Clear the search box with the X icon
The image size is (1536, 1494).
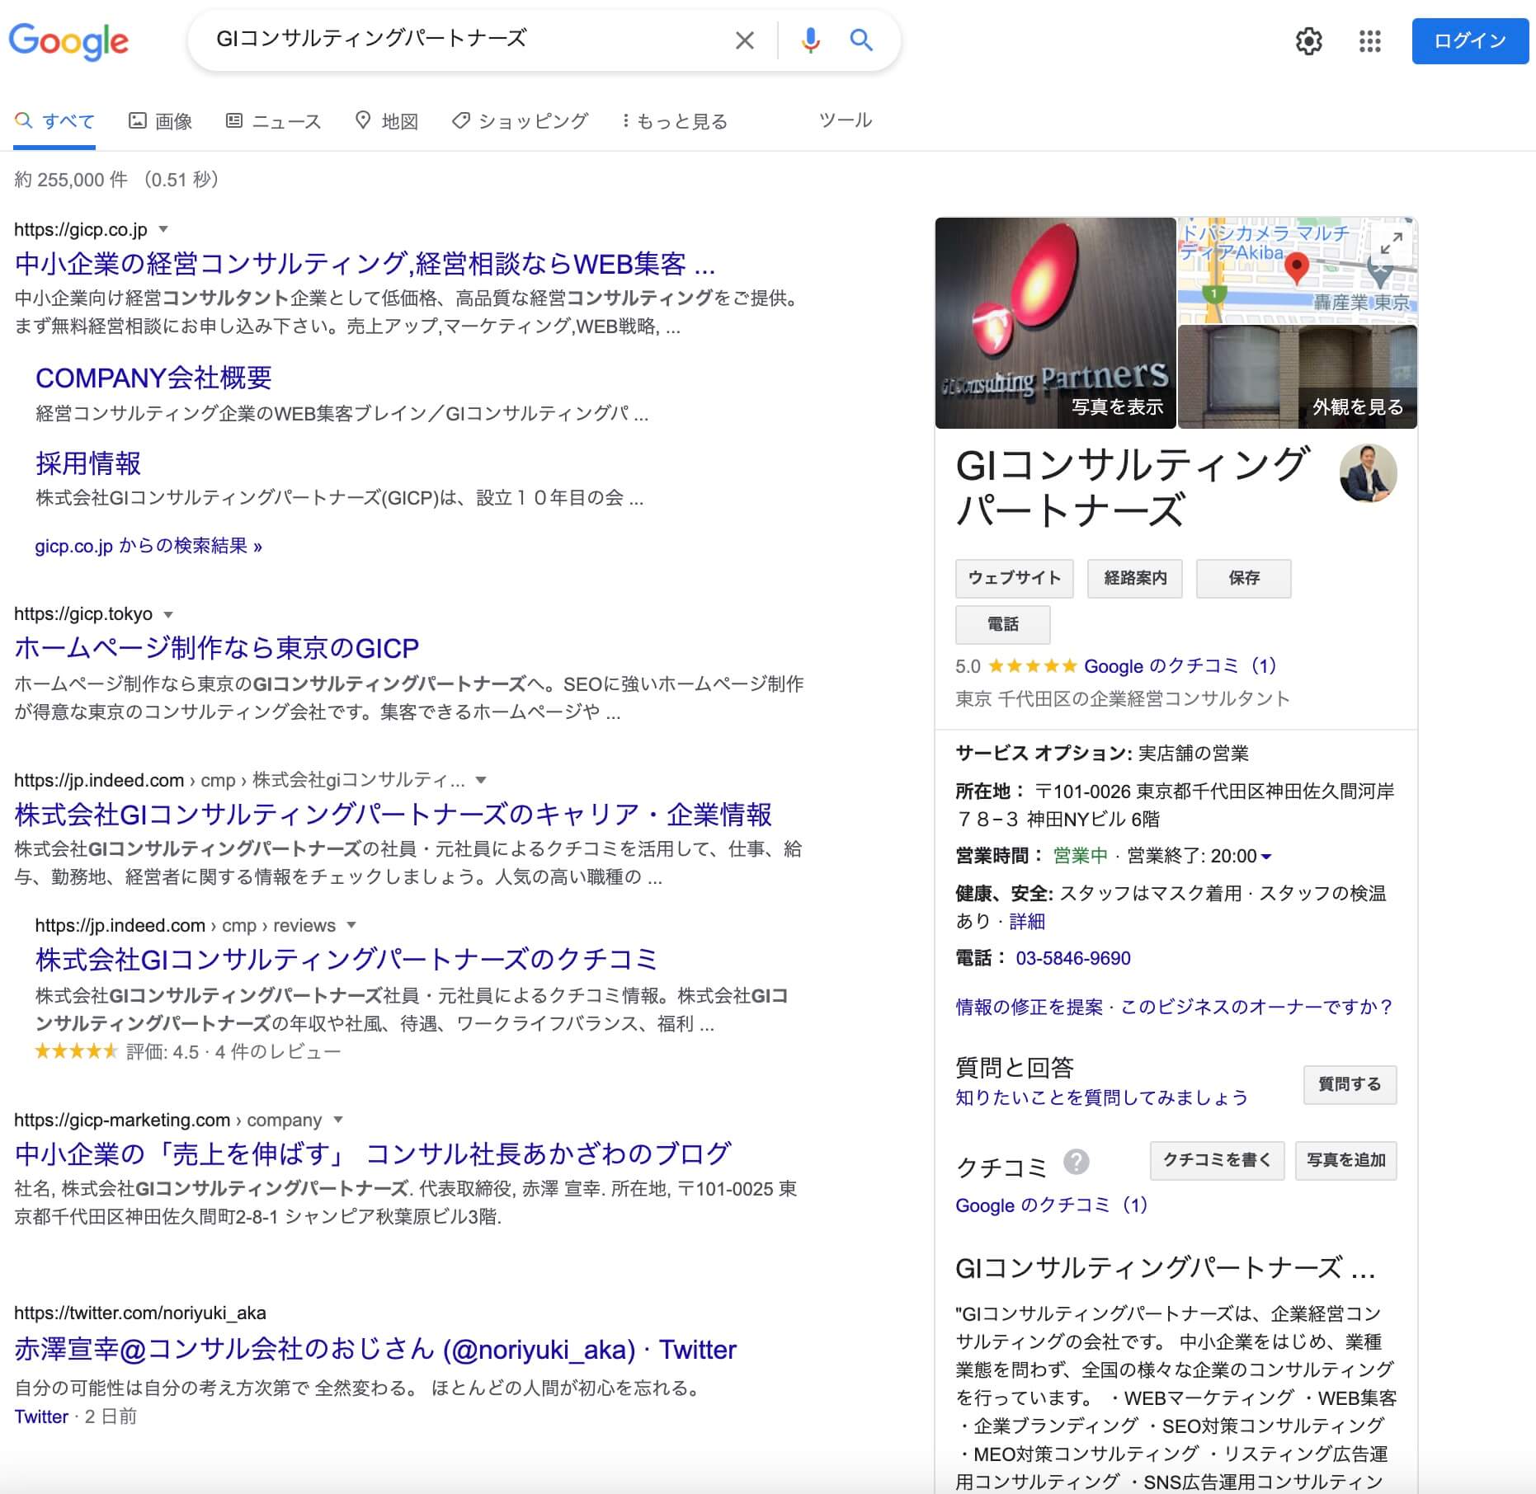(x=744, y=40)
